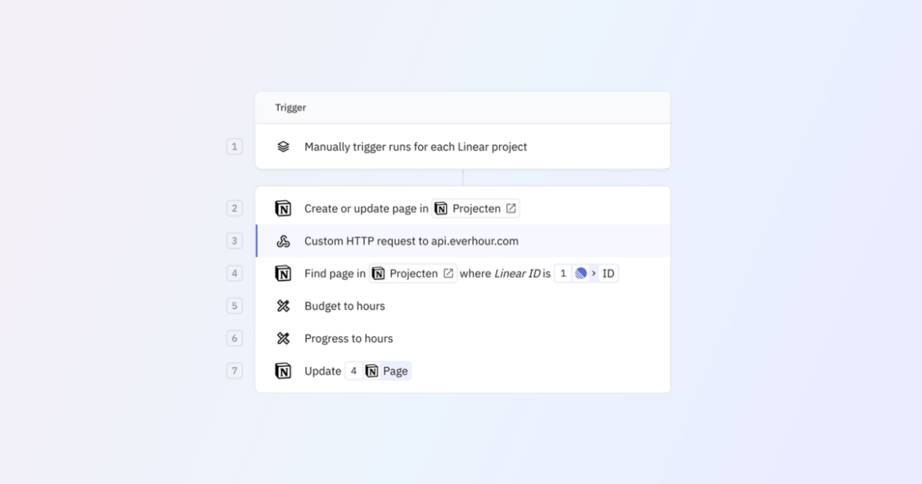Click the Trigger section header

coord(290,108)
